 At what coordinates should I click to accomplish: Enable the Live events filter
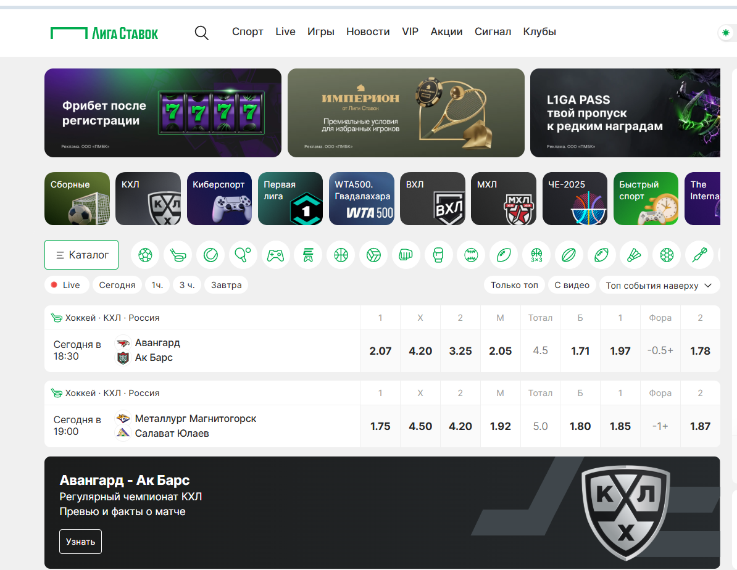pyautogui.click(x=66, y=285)
